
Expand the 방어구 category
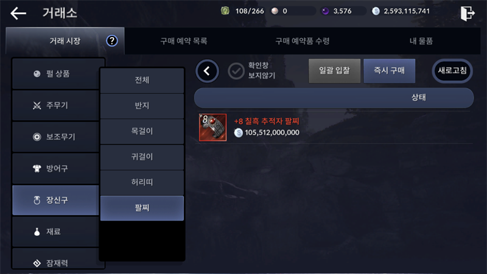pos(56,169)
